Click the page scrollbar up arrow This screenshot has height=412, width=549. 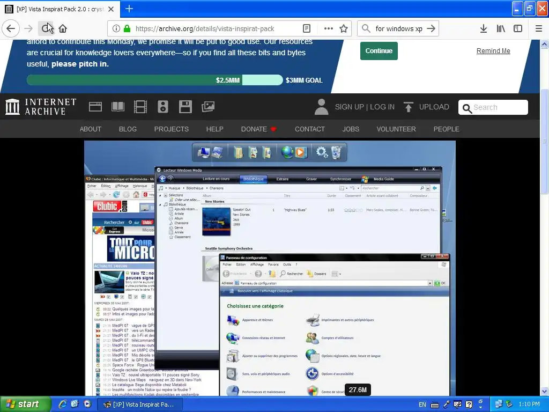click(x=544, y=44)
